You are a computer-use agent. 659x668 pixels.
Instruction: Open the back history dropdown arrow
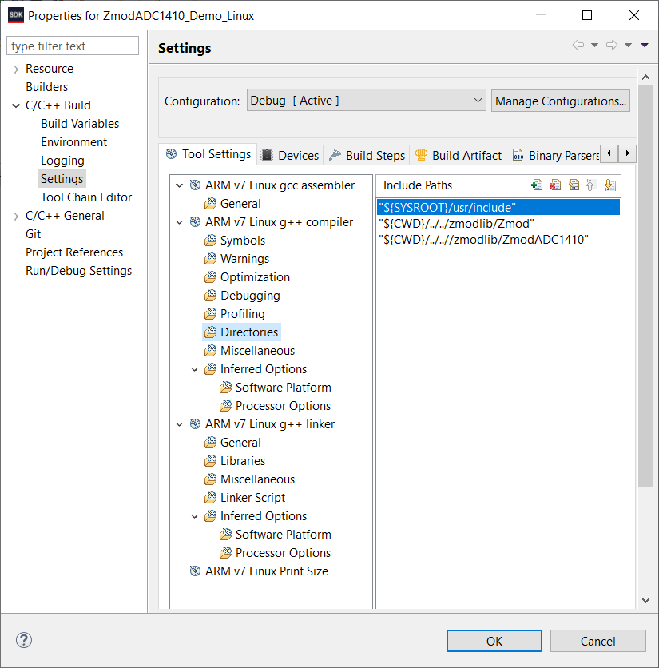coord(594,45)
